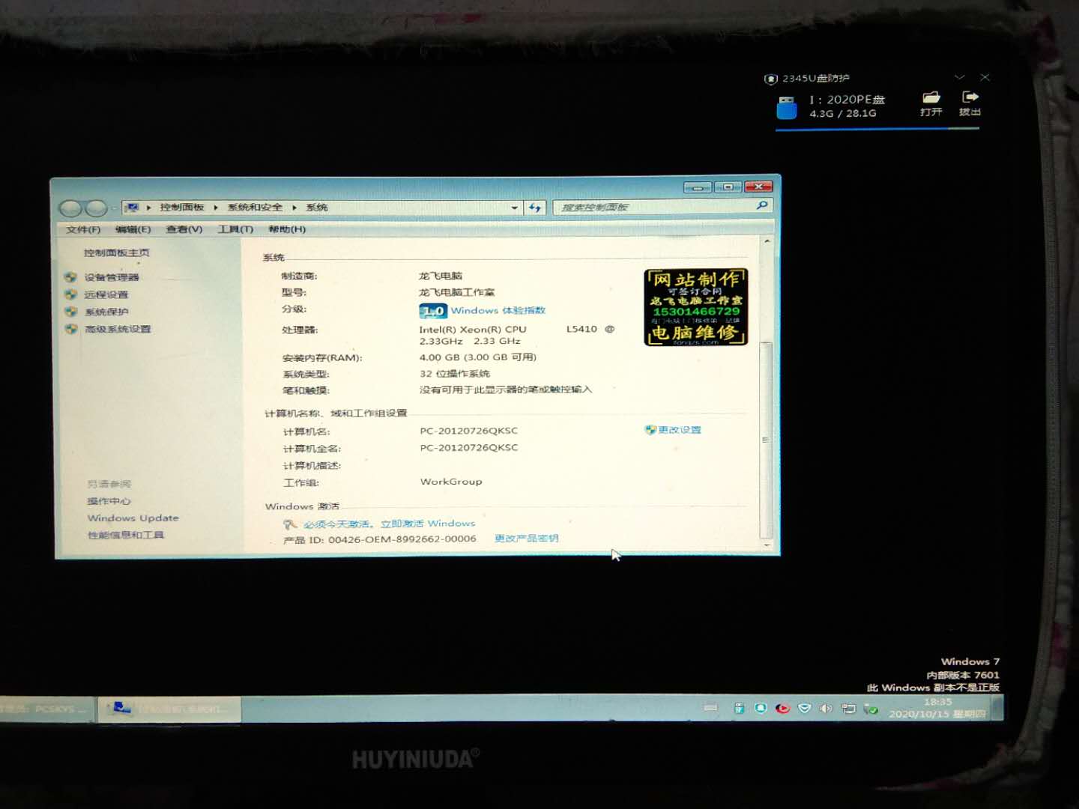Screen dimensions: 1079x809
Task: Open Windows 体验指数 link
Action: point(498,310)
